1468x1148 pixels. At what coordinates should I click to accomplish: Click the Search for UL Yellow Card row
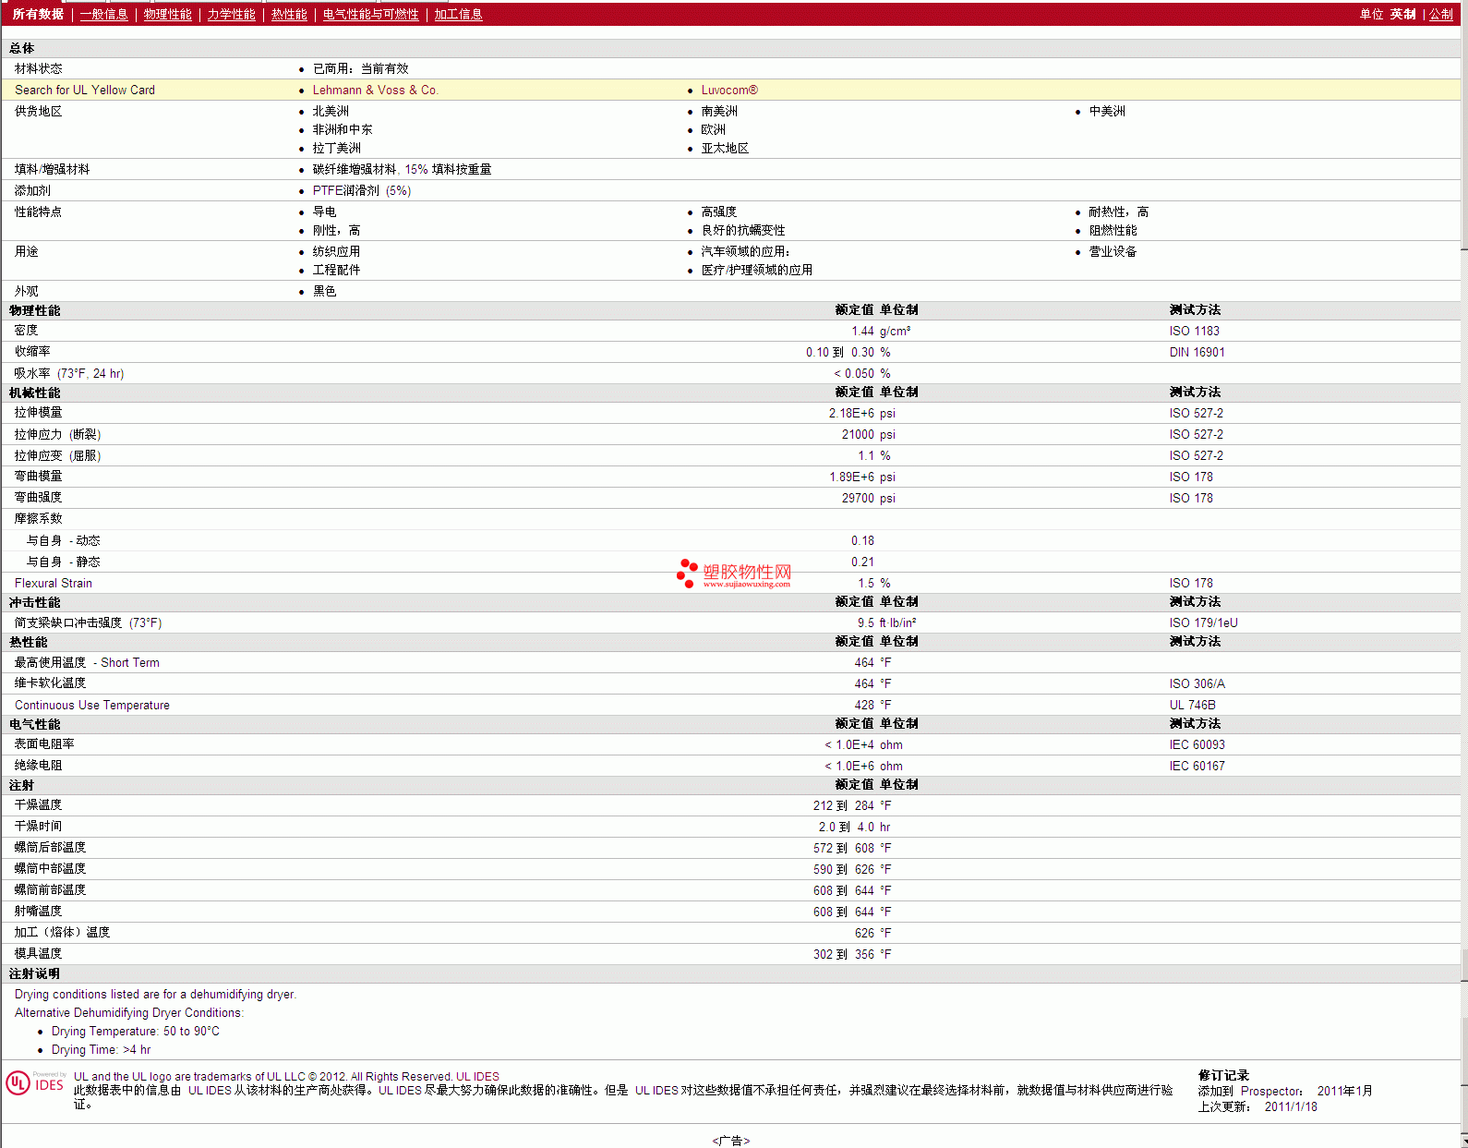coord(85,91)
